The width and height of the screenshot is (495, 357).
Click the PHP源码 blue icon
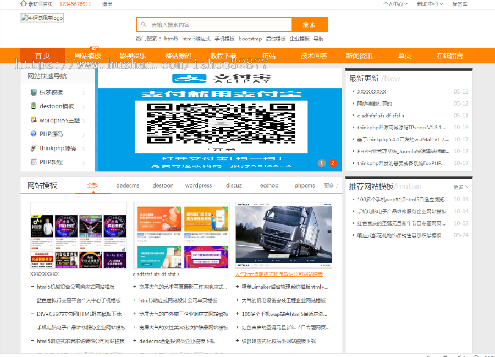pyautogui.click(x=34, y=134)
